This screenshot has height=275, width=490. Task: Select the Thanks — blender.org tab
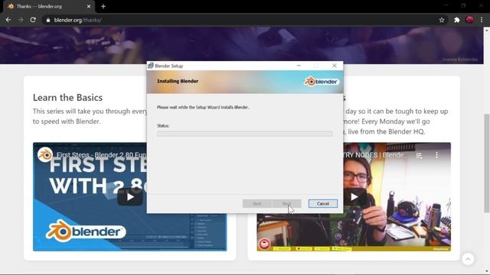pyautogui.click(x=48, y=7)
